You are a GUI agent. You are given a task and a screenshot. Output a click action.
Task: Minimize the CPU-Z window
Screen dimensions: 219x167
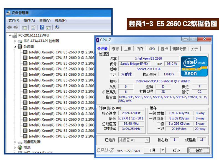[186, 39]
